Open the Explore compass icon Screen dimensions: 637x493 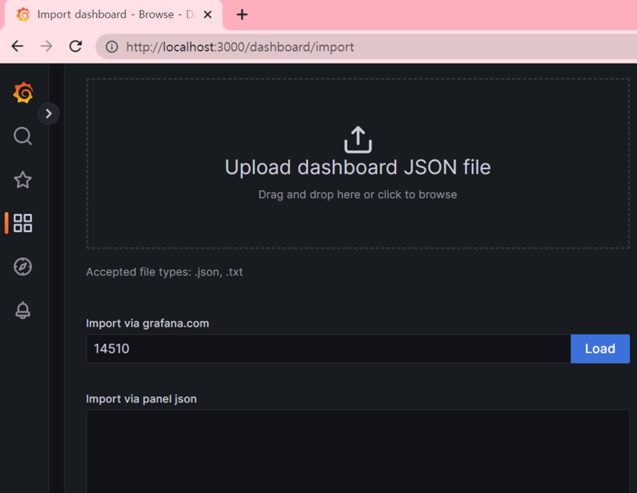[x=23, y=267]
